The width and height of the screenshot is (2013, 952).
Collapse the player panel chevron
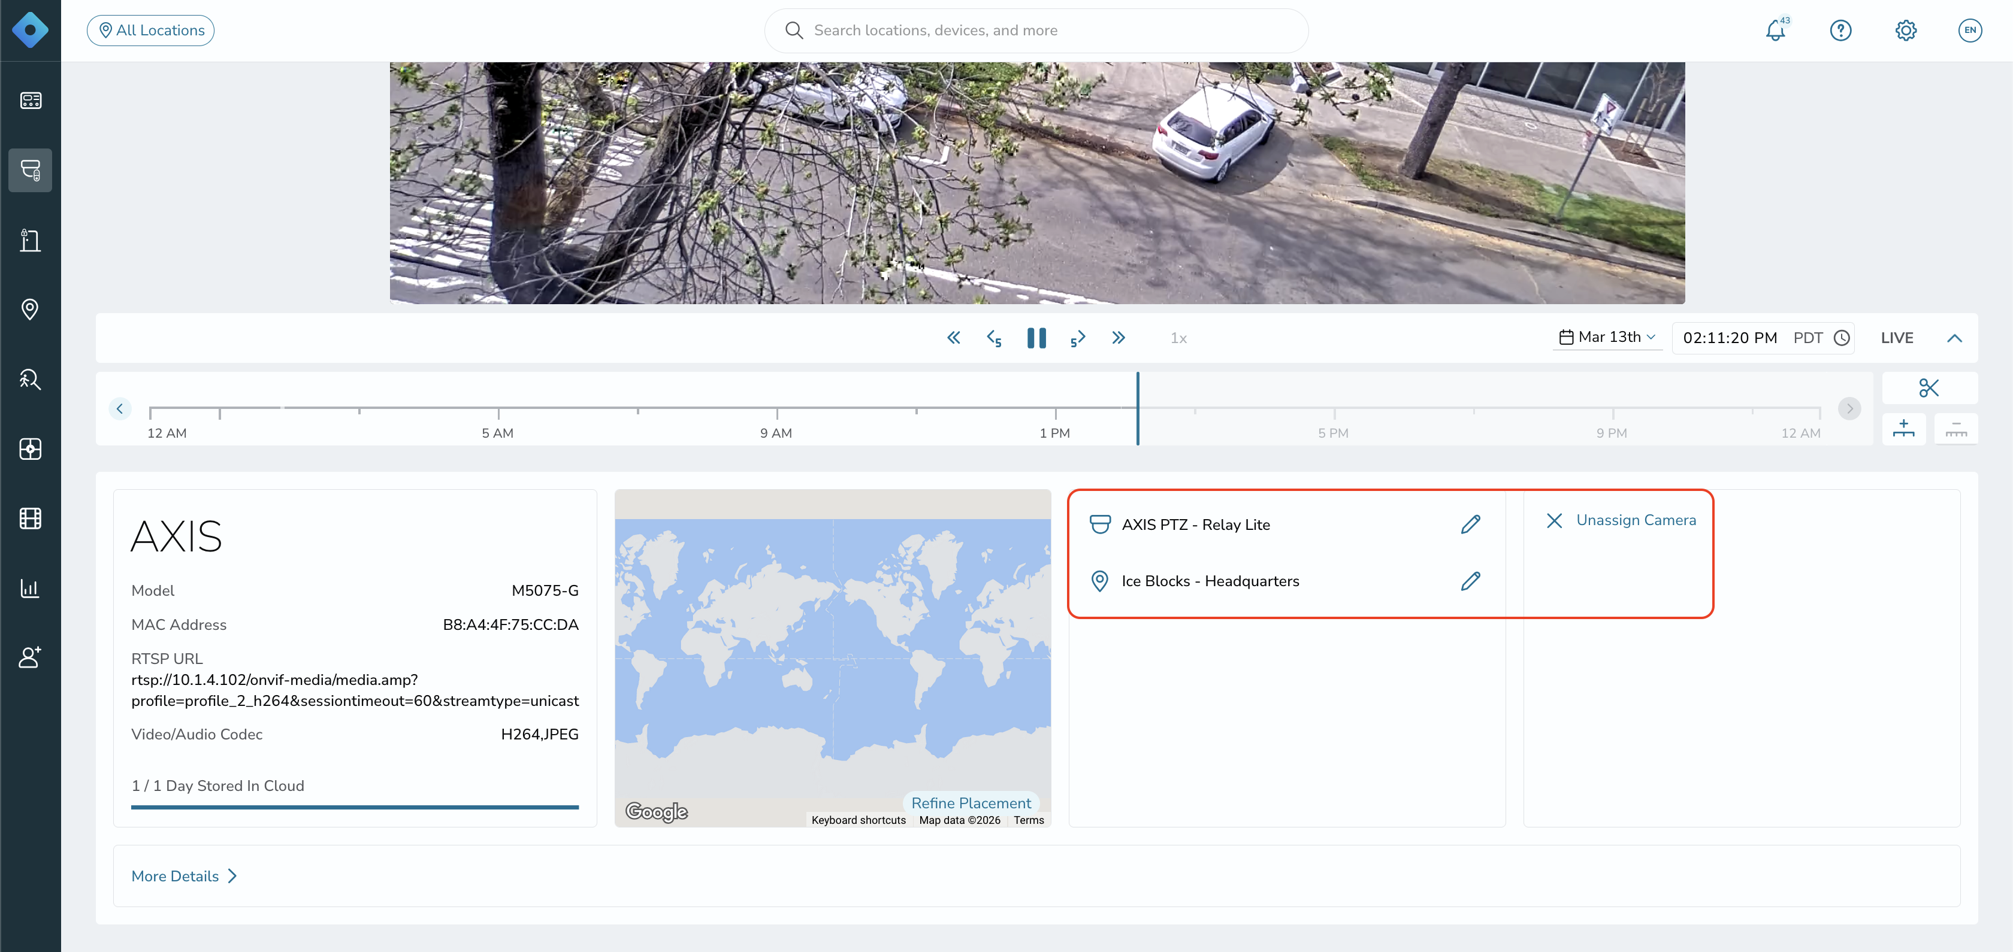(x=1954, y=338)
